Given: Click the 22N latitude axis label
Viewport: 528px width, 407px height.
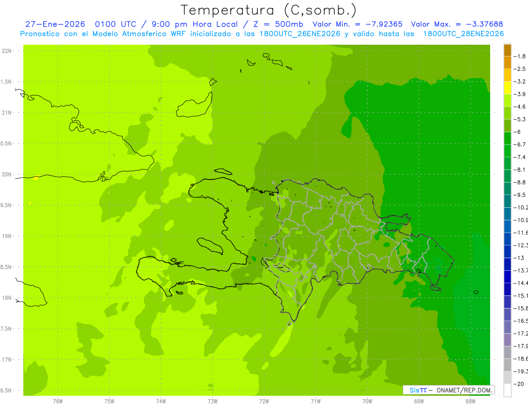Looking at the screenshot, I should click(7, 51).
